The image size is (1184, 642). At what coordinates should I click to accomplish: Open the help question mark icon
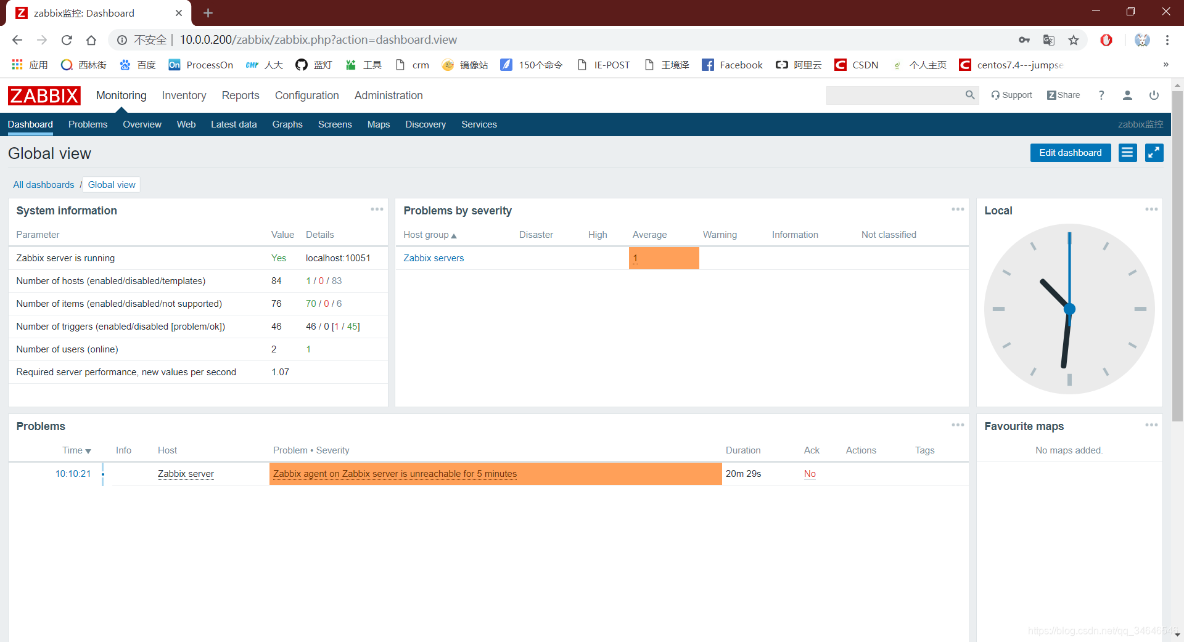(x=1101, y=95)
